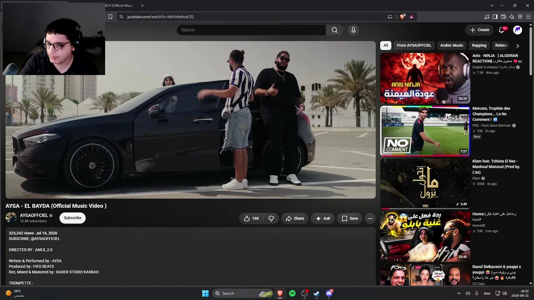Open Klam Manhoul Manzoul thumbnail

[425, 183]
